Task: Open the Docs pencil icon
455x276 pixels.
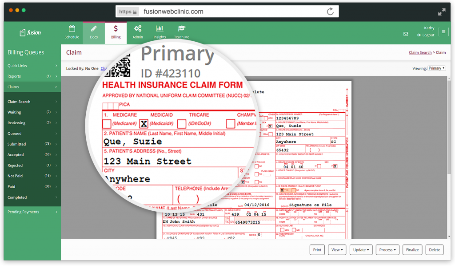Action: pyautogui.click(x=93, y=28)
